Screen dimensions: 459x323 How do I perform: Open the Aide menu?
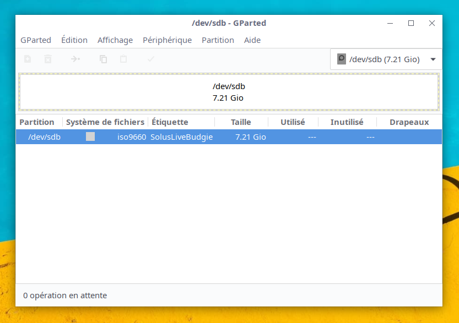(252, 40)
